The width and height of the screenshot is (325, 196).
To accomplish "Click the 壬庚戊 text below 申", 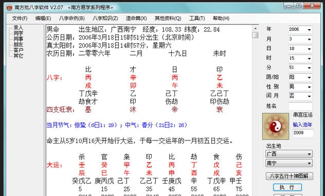I will click(172, 181).
